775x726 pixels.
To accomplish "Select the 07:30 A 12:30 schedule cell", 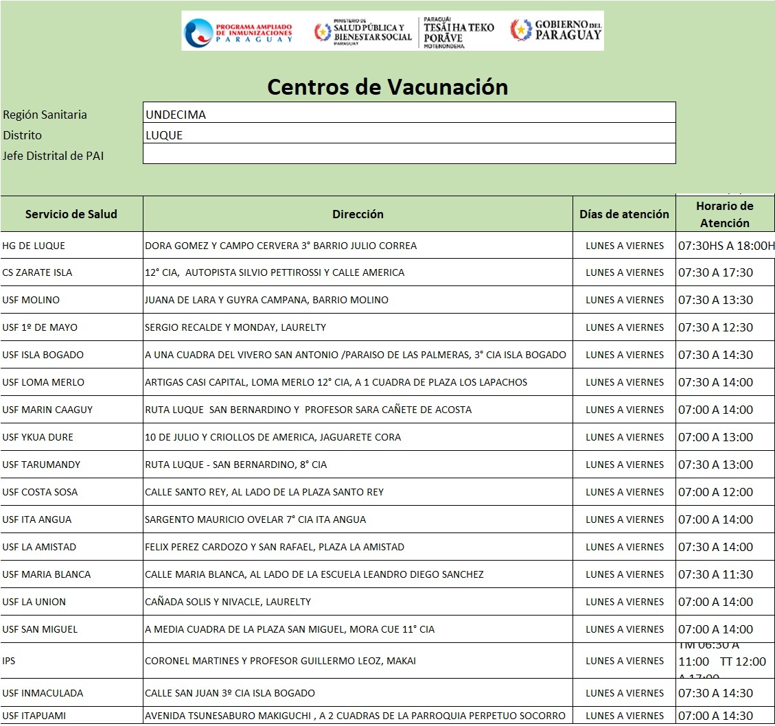I will pos(725,327).
